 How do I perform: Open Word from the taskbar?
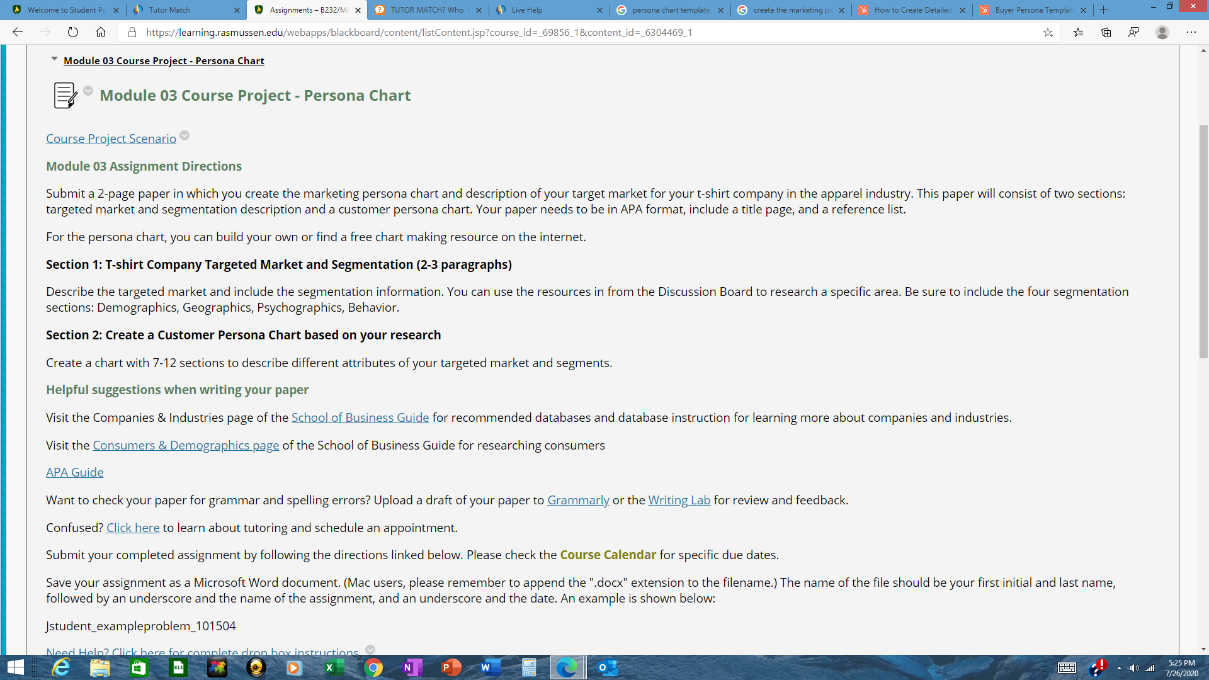tap(490, 667)
